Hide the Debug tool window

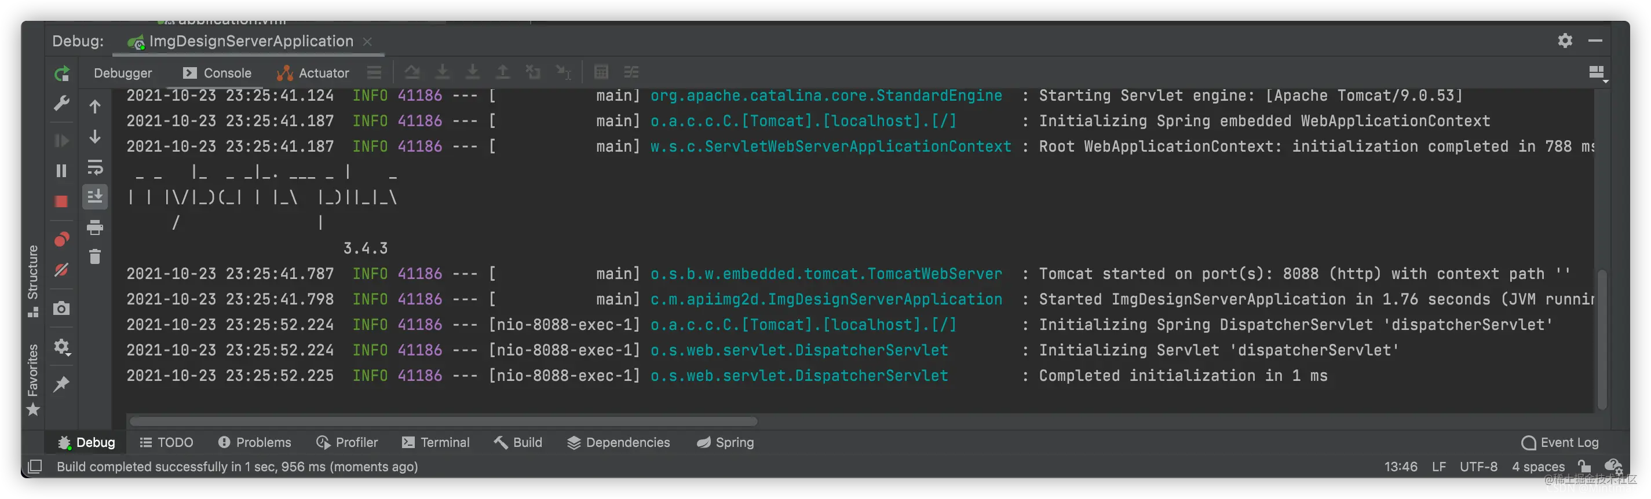click(x=1595, y=41)
